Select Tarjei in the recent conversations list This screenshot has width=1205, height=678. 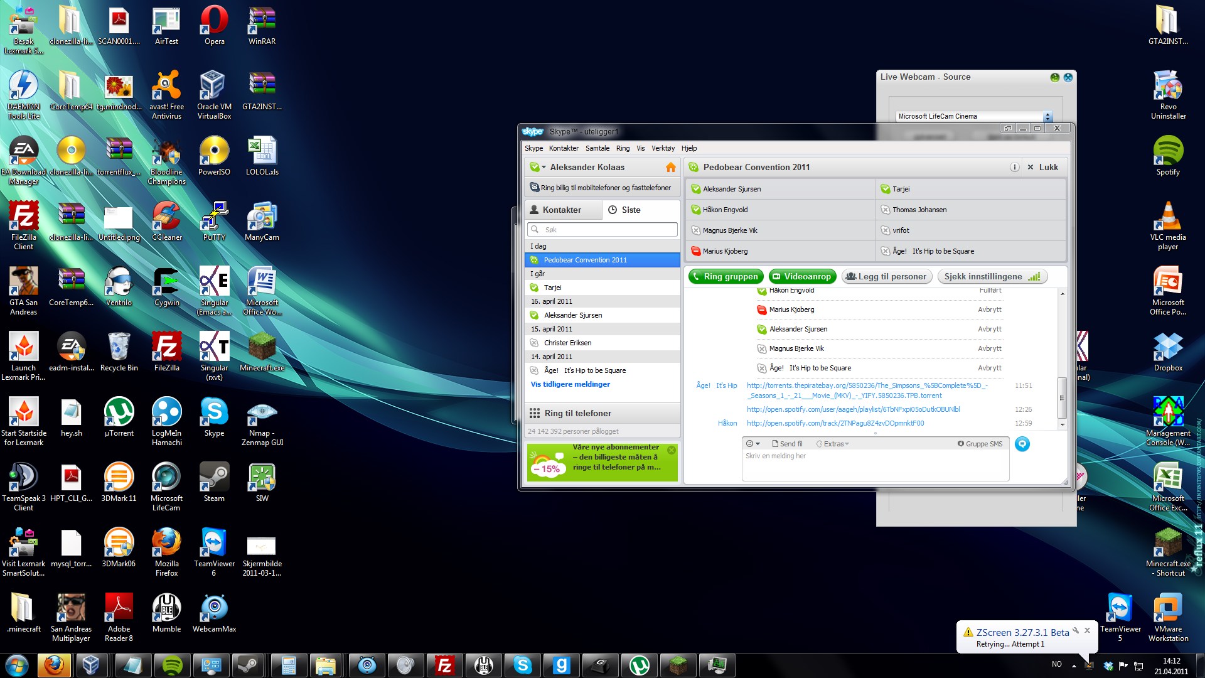point(602,288)
